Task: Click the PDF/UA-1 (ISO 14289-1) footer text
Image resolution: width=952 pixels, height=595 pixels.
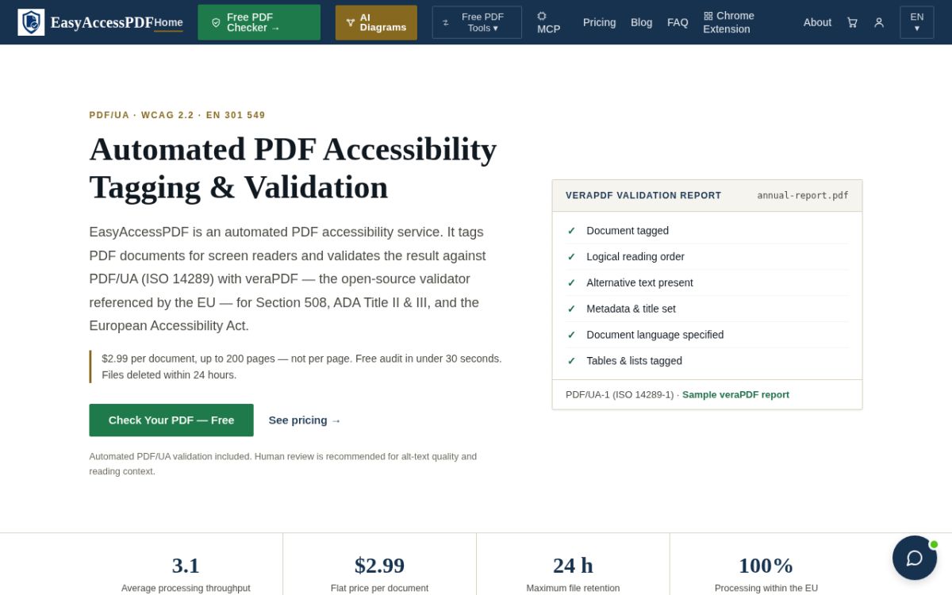Action: (x=620, y=394)
